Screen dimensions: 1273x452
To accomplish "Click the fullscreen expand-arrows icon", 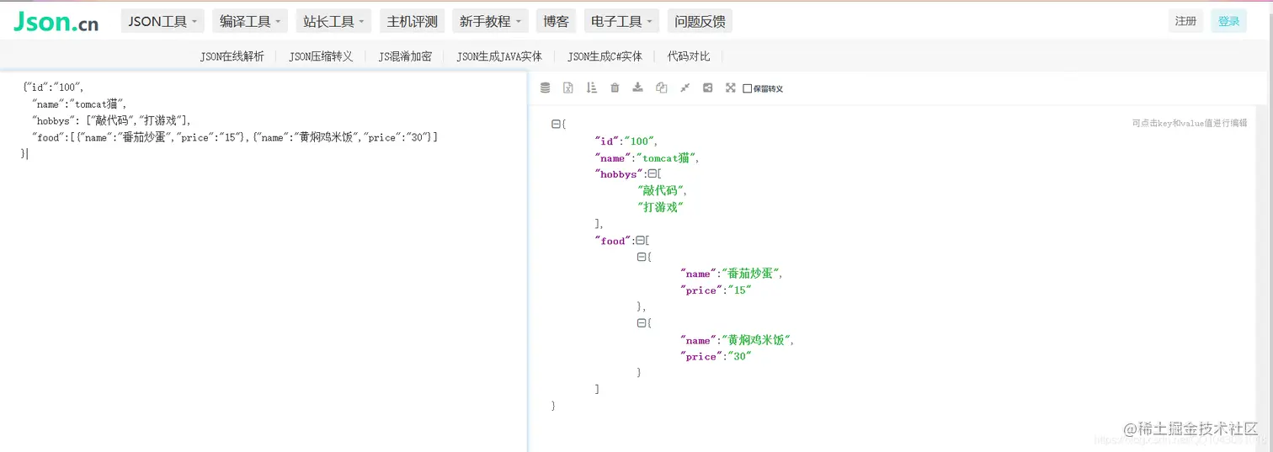I will pos(731,88).
